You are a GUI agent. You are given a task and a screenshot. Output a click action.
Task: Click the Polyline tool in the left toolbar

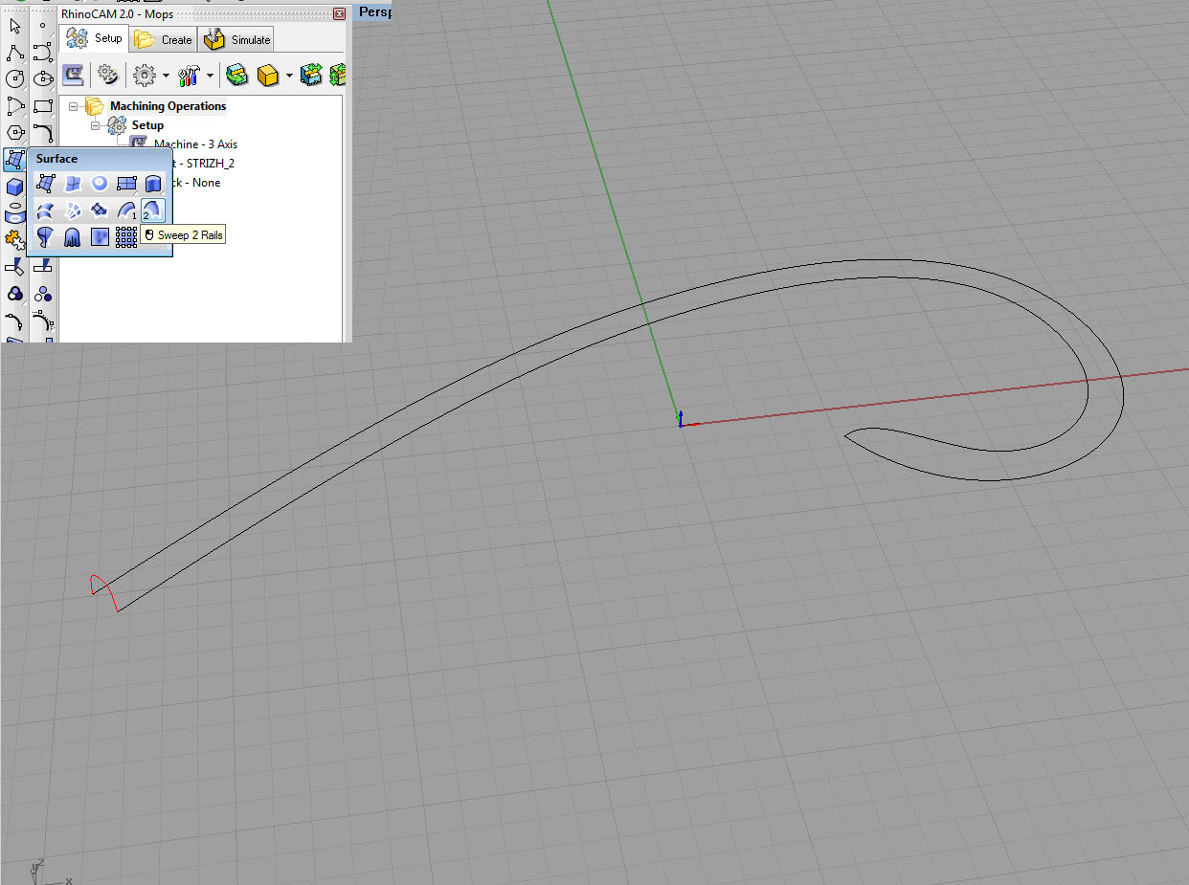tap(14, 53)
